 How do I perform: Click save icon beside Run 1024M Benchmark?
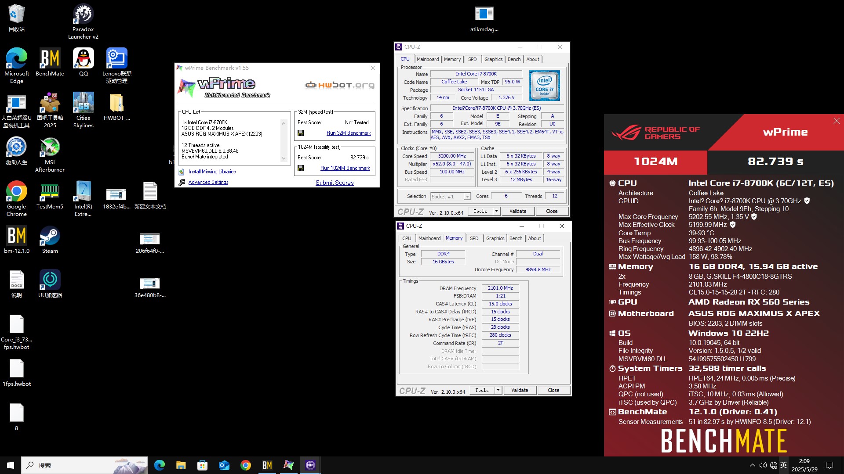tap(301, 168)
